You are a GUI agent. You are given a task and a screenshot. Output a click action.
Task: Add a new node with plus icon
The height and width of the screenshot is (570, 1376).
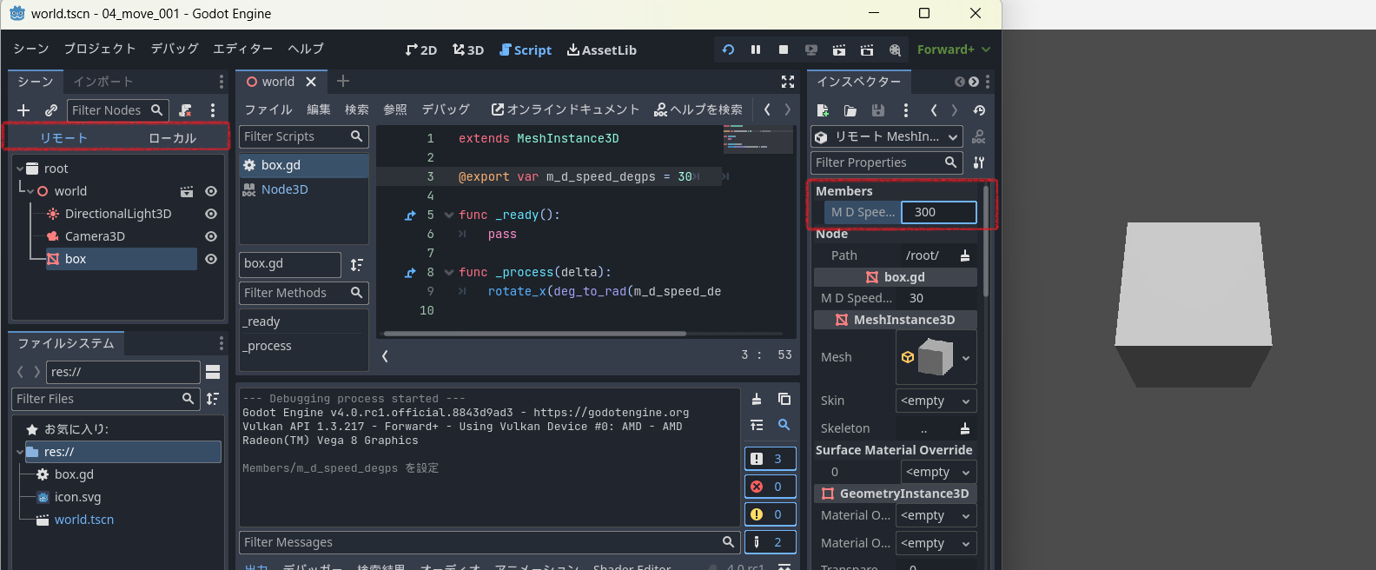click(23, 110)
